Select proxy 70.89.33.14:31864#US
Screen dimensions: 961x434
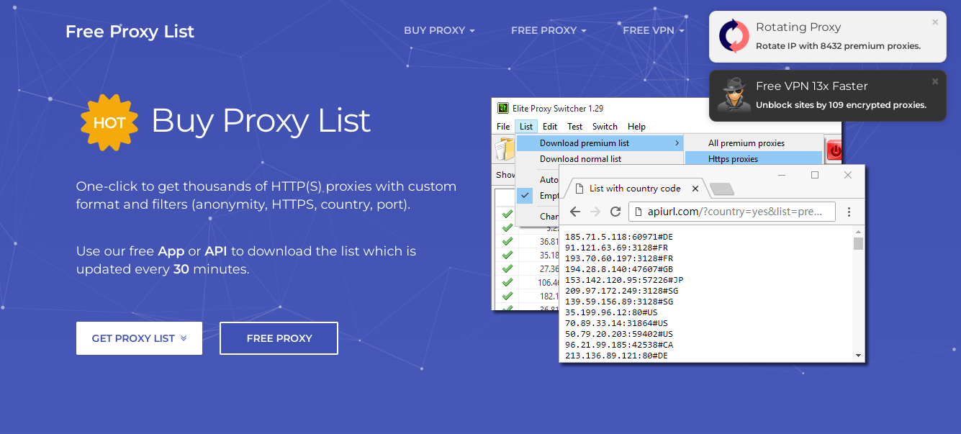[617, 323]
